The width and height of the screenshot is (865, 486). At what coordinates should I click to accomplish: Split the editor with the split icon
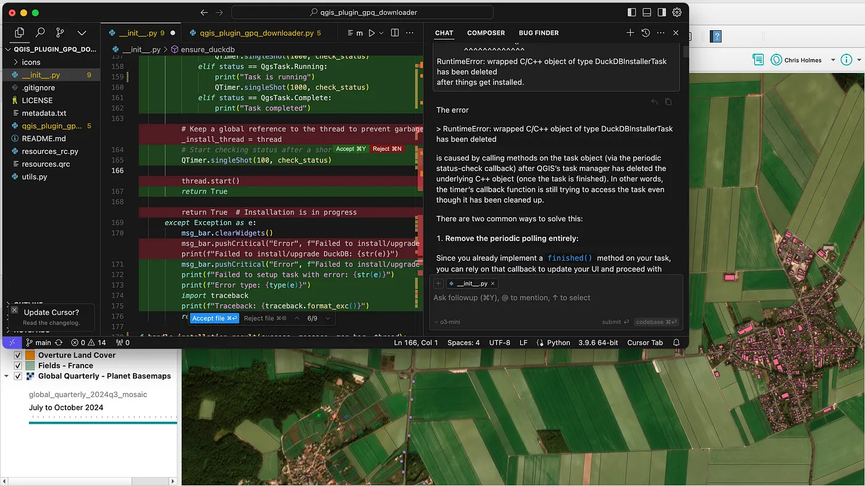click(x=395, y=33)
